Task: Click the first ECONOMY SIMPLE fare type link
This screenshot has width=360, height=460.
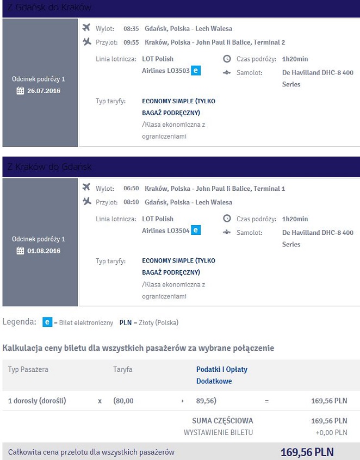Action: click(179, 107)
